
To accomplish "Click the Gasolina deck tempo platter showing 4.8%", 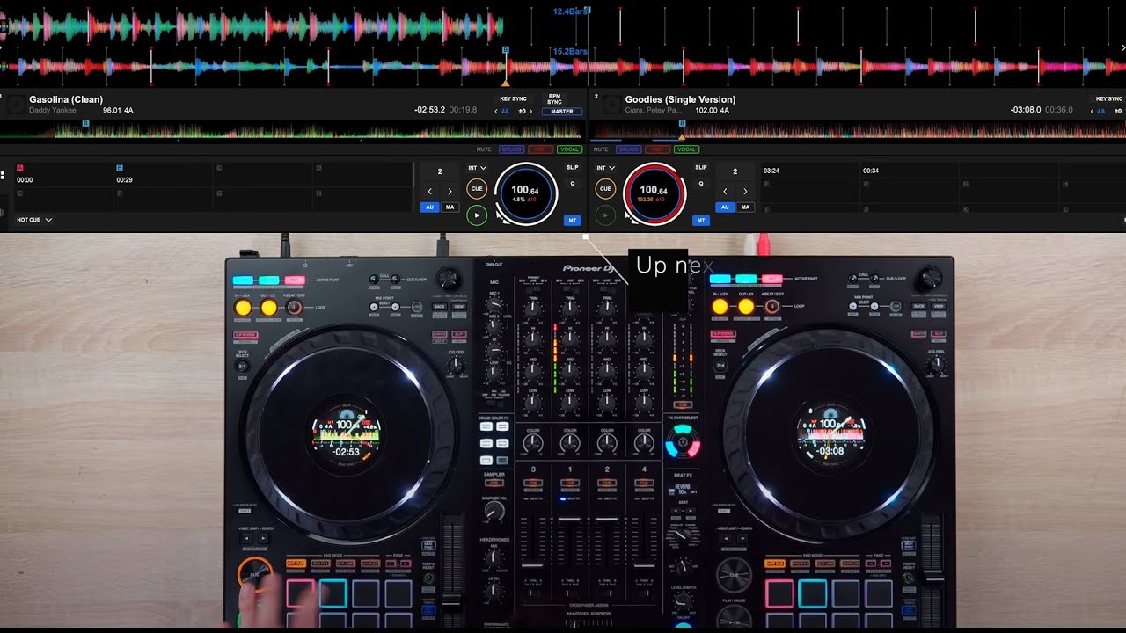I will tap(526, 193).
